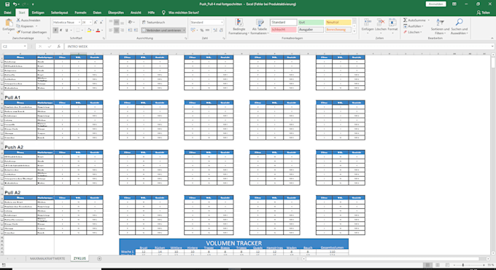The width and height of the screenshot is (496, 270).
Task: Click the Anmelden sign-in button
Action: coord(435,4)
